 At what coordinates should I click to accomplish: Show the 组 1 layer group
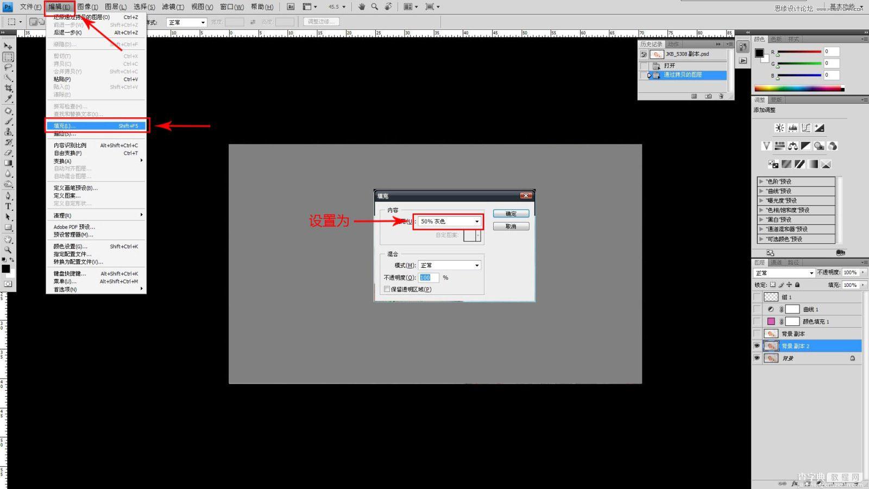[757, 297]
